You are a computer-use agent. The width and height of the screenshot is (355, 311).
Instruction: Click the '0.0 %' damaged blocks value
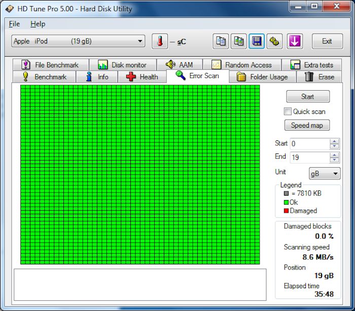click(324, 236)
